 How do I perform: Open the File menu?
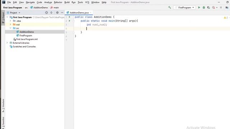click(9, 3)
